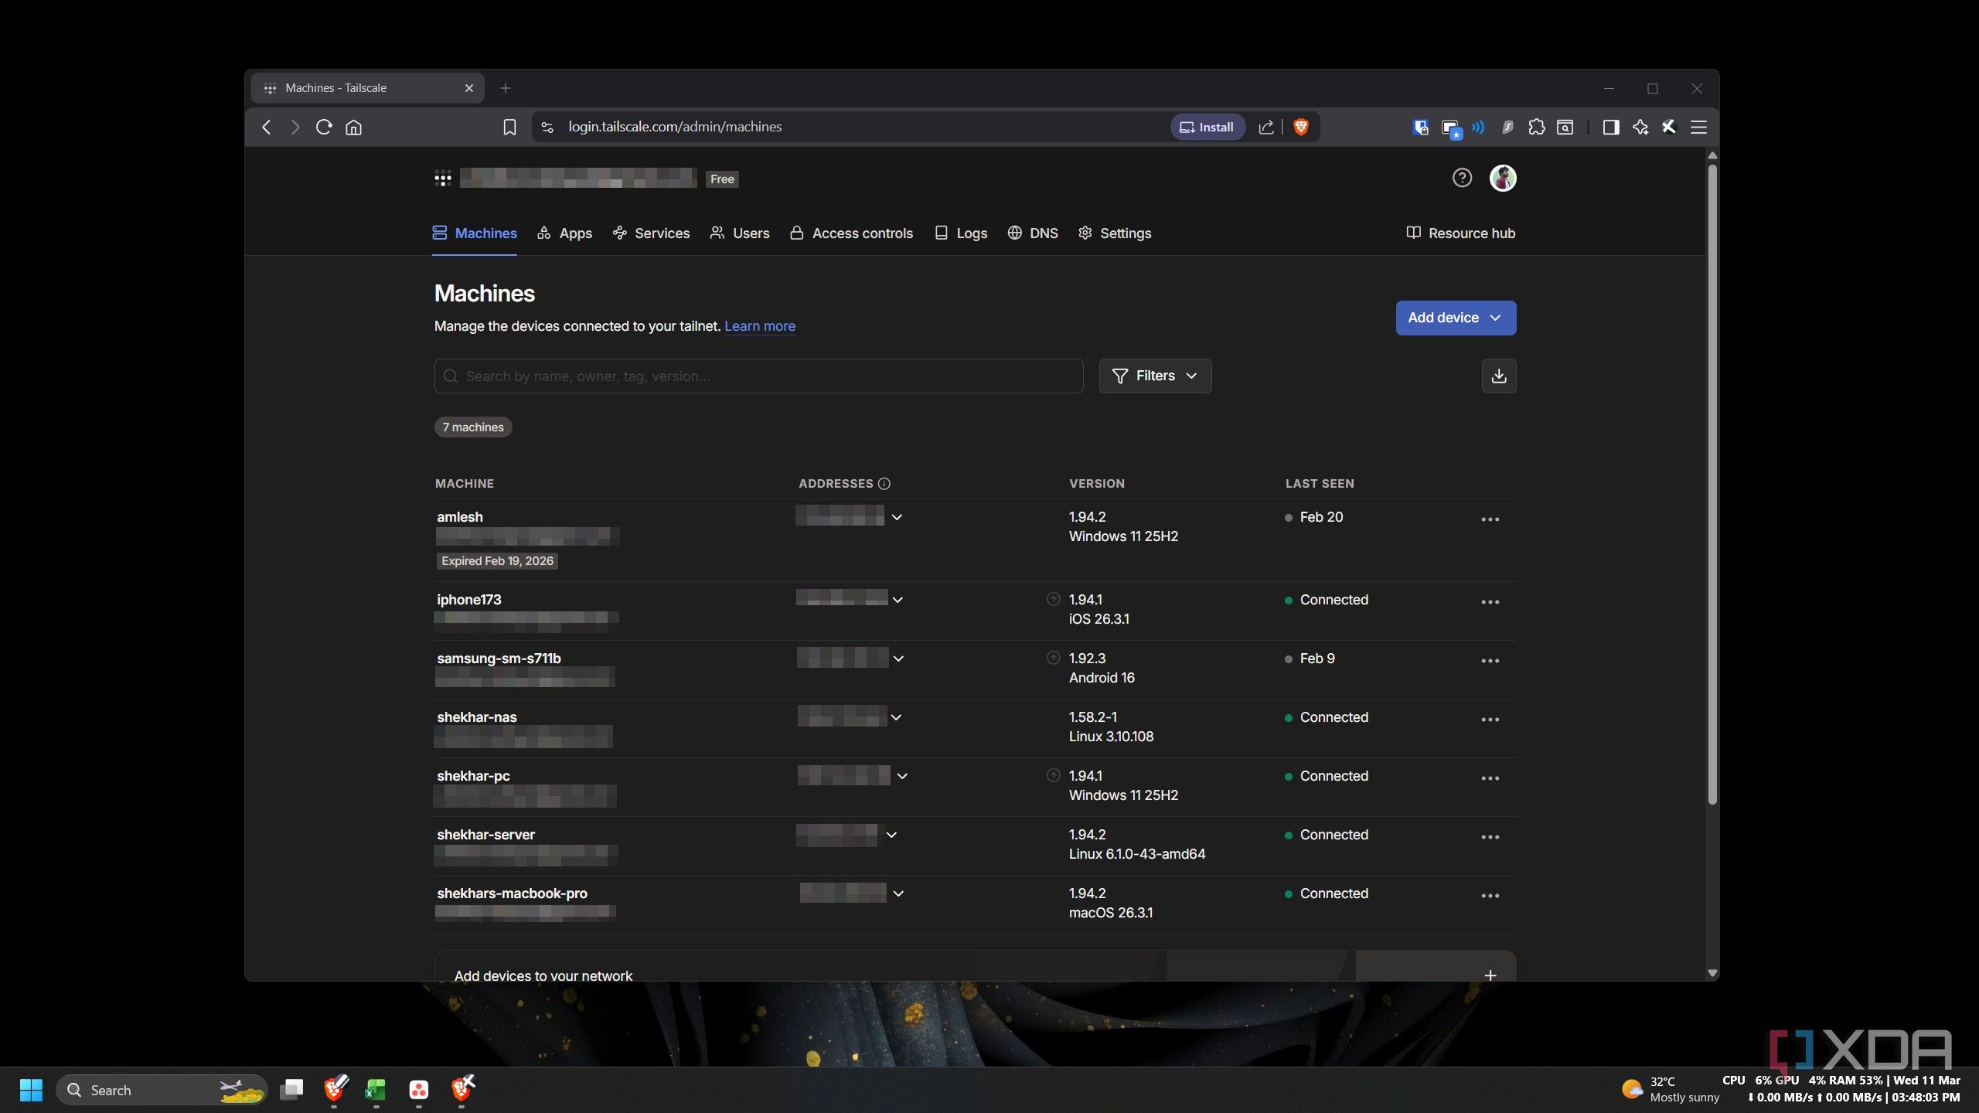Expand addresses for shekhar-pc
This screenshot has height=1113, width=1979.
901,776
